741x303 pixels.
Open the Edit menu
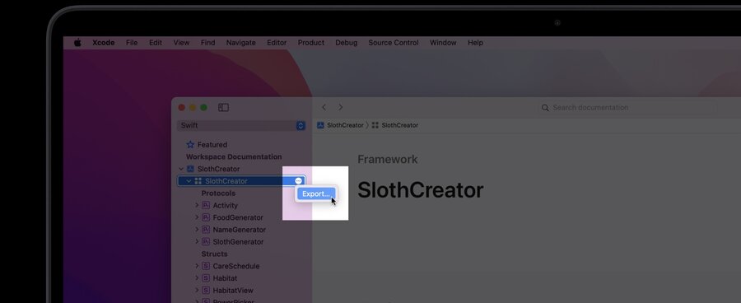[x=156, y=43]
